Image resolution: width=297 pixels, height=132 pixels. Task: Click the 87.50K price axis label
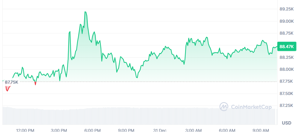(x=287, y=93)
